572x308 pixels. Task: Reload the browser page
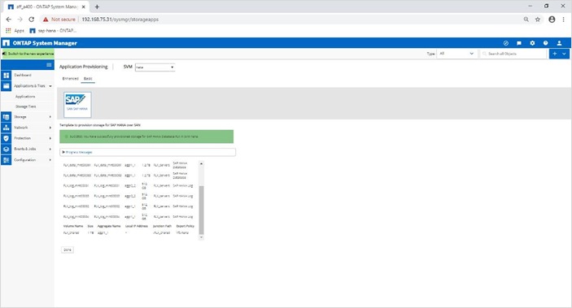pos(32,20)
